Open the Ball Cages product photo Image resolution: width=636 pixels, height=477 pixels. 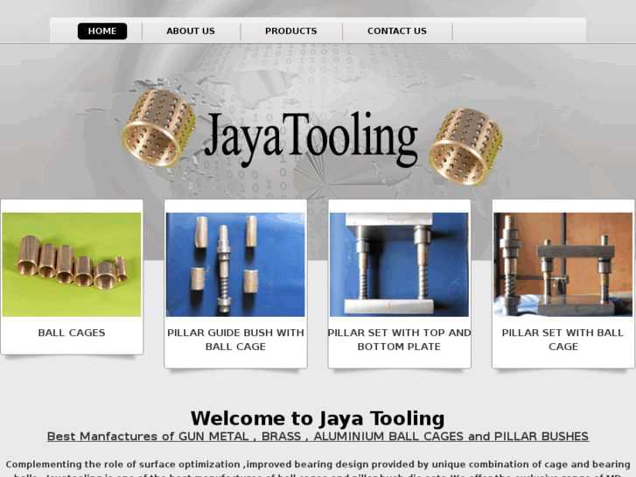tap(72, 264)
